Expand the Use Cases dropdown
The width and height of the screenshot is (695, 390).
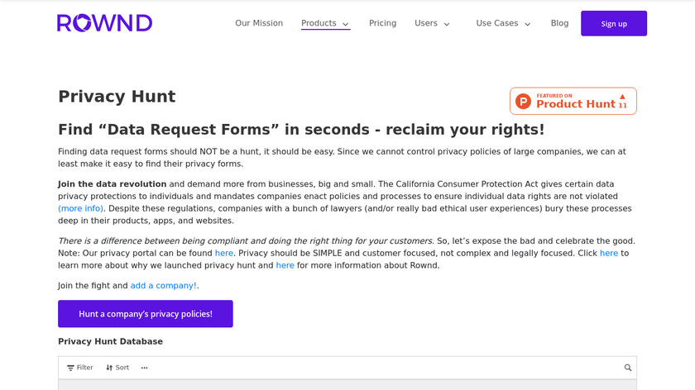pos(503,23)
